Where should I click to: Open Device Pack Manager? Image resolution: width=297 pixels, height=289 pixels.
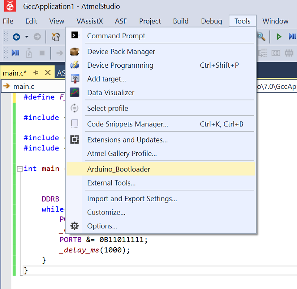(161, 51)
